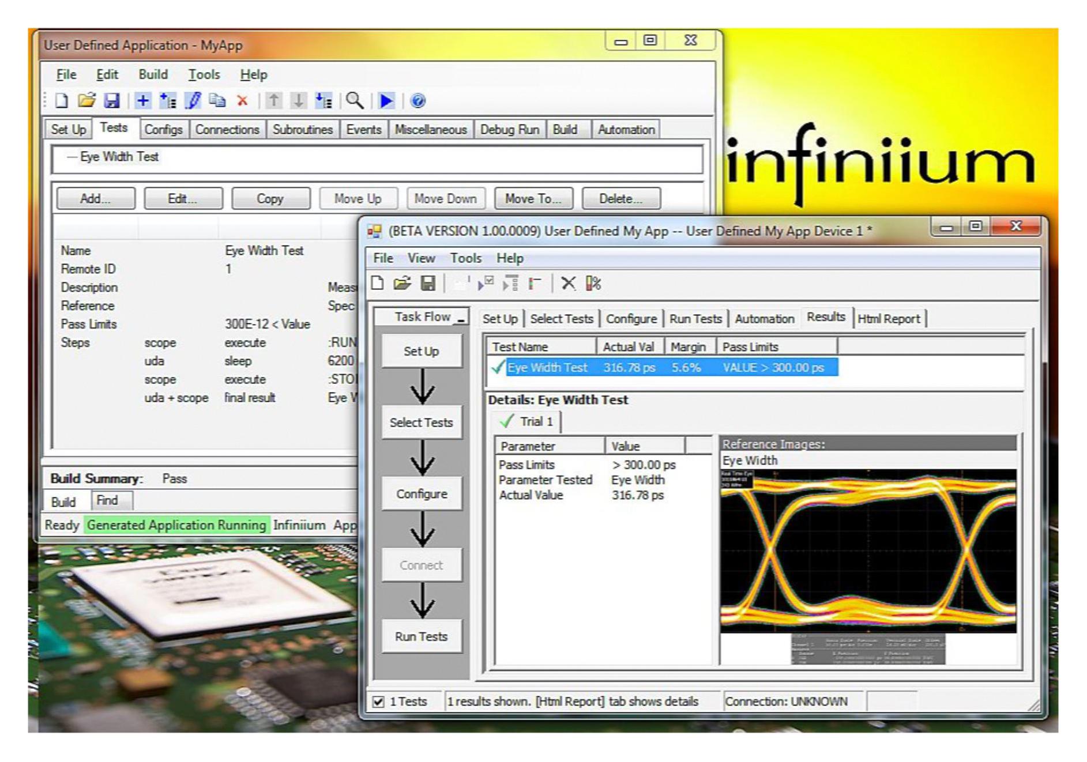Open File menu in MyApp window

point(66,74)
